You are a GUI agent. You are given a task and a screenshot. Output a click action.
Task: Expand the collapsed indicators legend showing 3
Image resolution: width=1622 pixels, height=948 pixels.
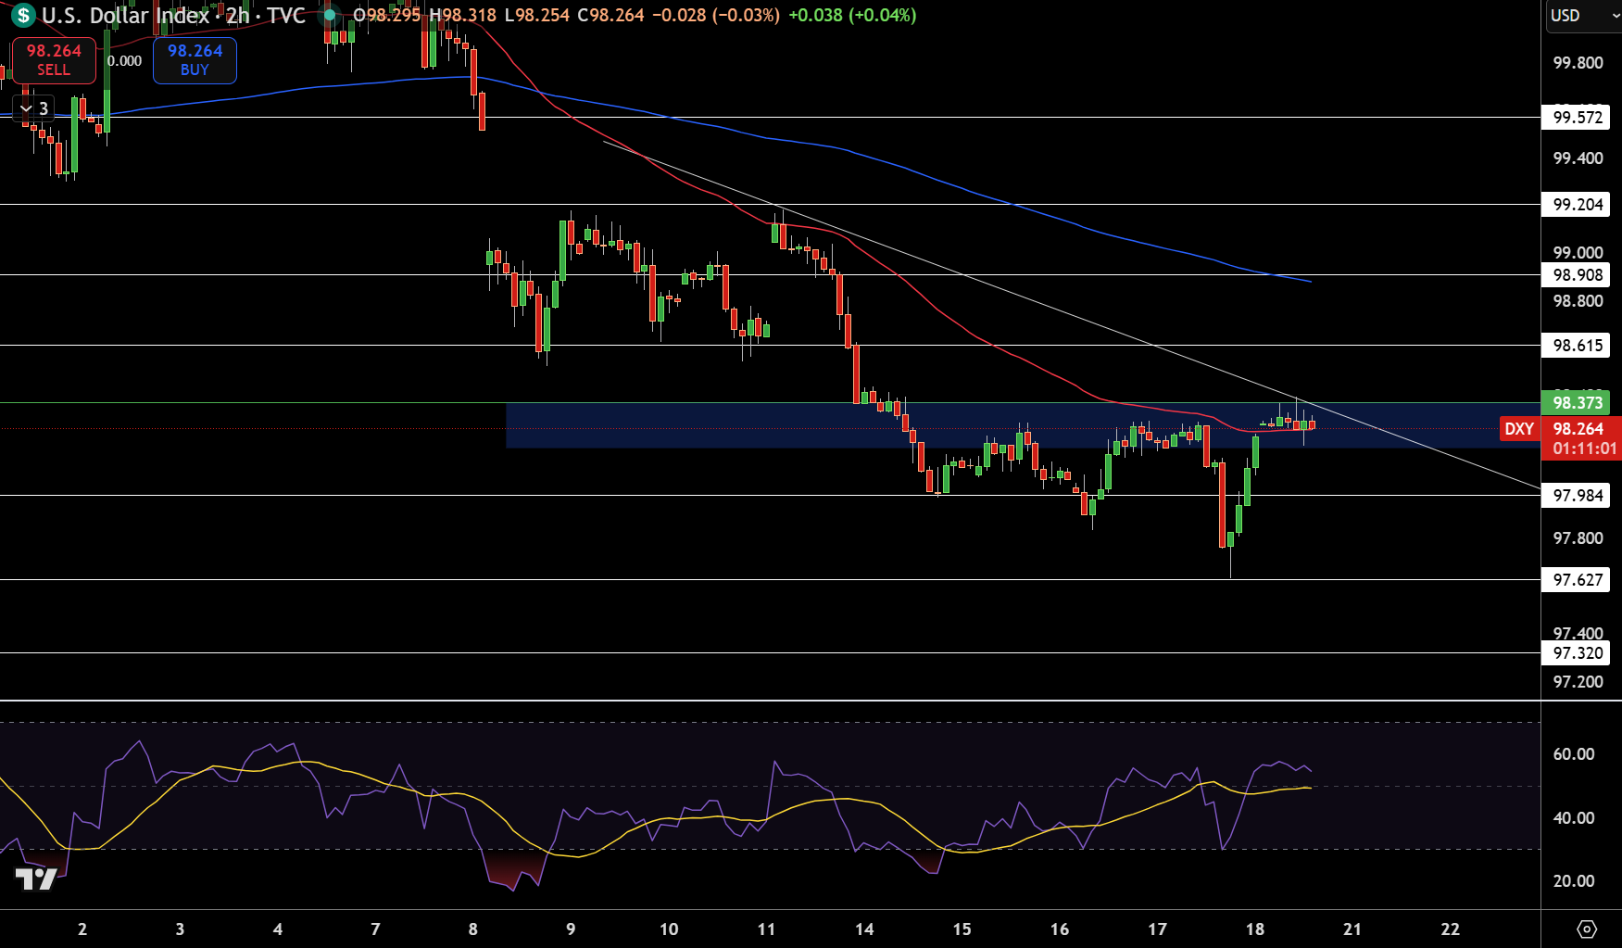34,108
